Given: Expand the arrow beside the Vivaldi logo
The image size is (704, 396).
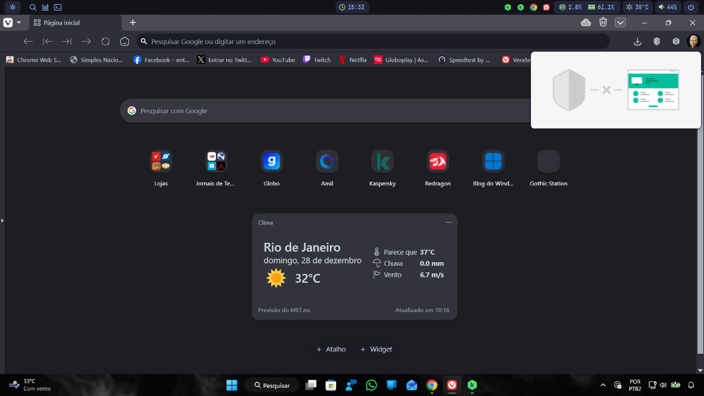Looking at the screenshot, I should click(x=19, y=22).
